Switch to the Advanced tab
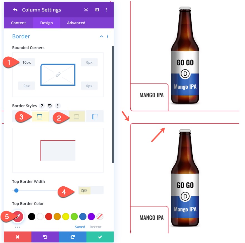 click(x=76, y=23)
